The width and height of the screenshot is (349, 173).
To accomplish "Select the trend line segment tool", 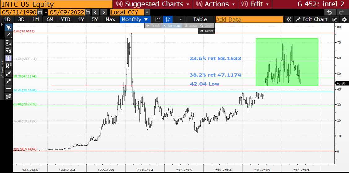I will point(9,73).
